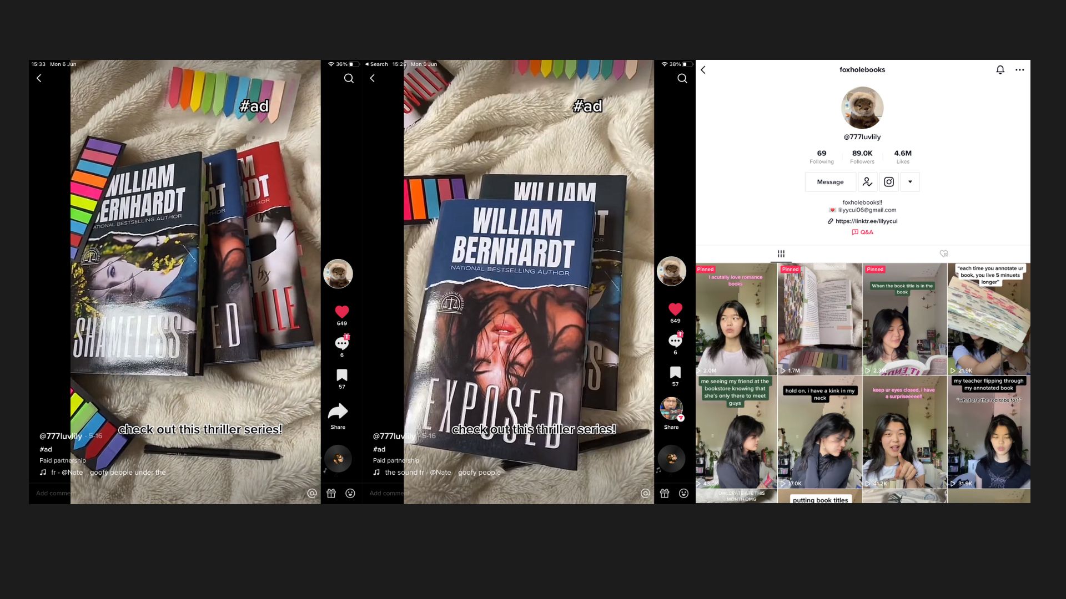Viewport: 1066px width, 599px height.
Task: Go back in the Exposed video panel
Action: pyautogui.click(x=372, y=78)
